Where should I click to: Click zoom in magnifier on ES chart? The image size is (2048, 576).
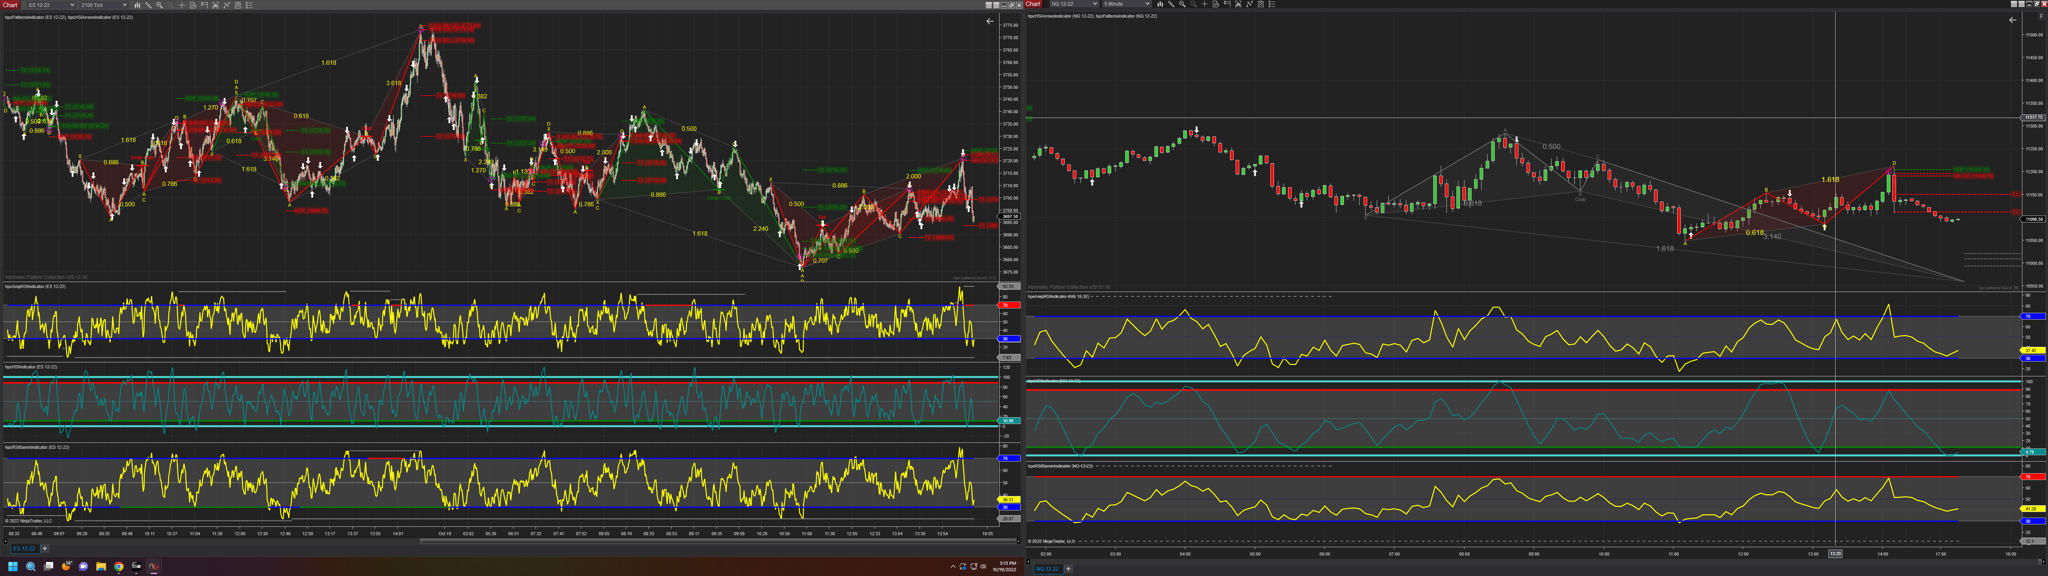click(x=160, y=5)
